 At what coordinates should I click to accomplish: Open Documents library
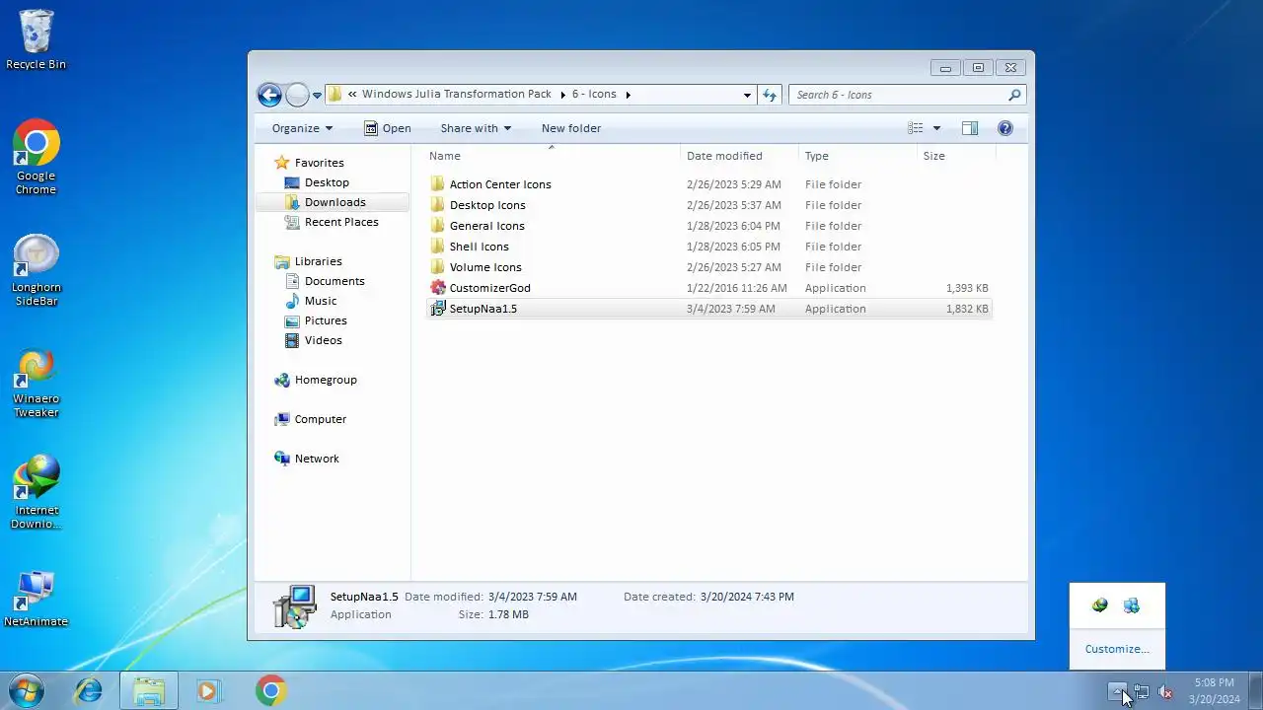pyautogui.click(x=334, y=281)
